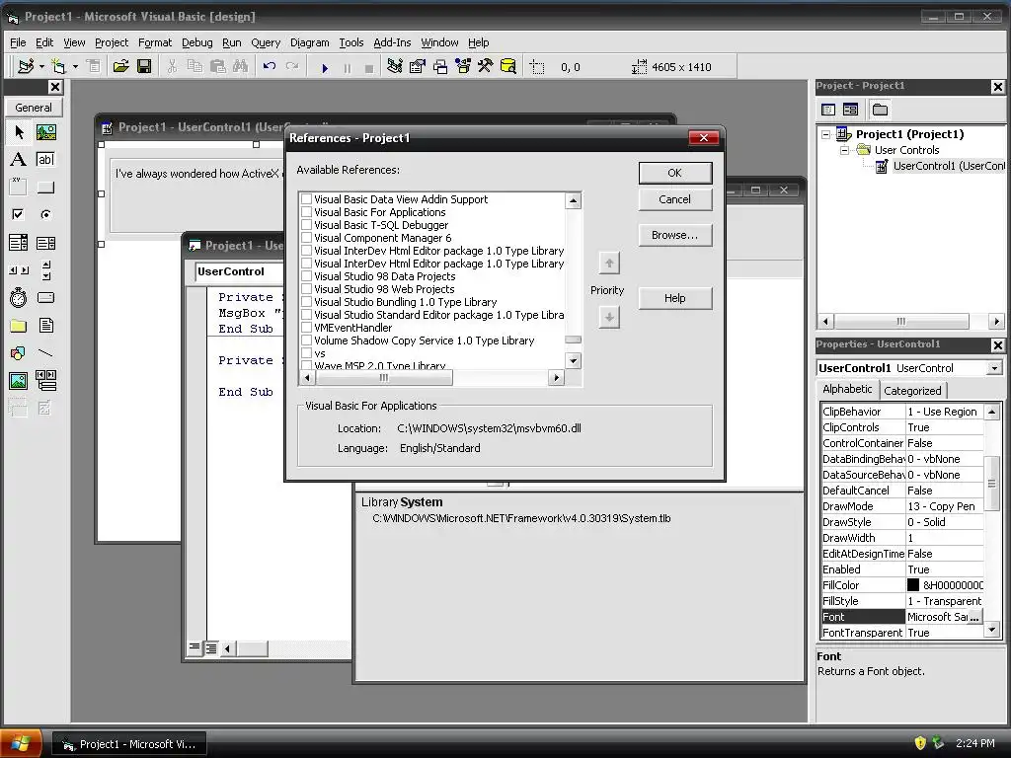Open Add Project dropdown arrow
The width and height of the screenshot is (1011, 758).
coord(41,66)
